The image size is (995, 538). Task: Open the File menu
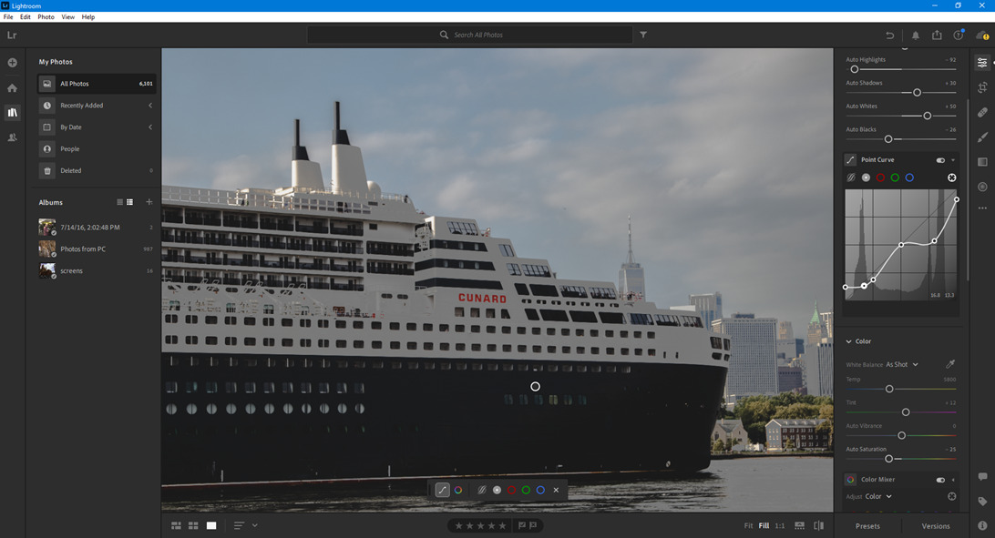(8, 17)
